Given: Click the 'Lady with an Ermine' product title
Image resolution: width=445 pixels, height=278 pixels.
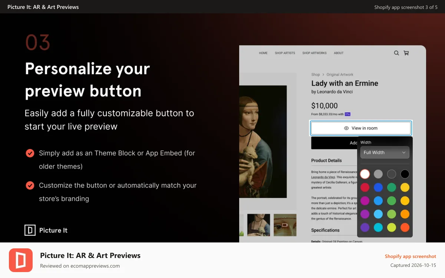Looking at the screenshot, I should (x=345, y=83).
